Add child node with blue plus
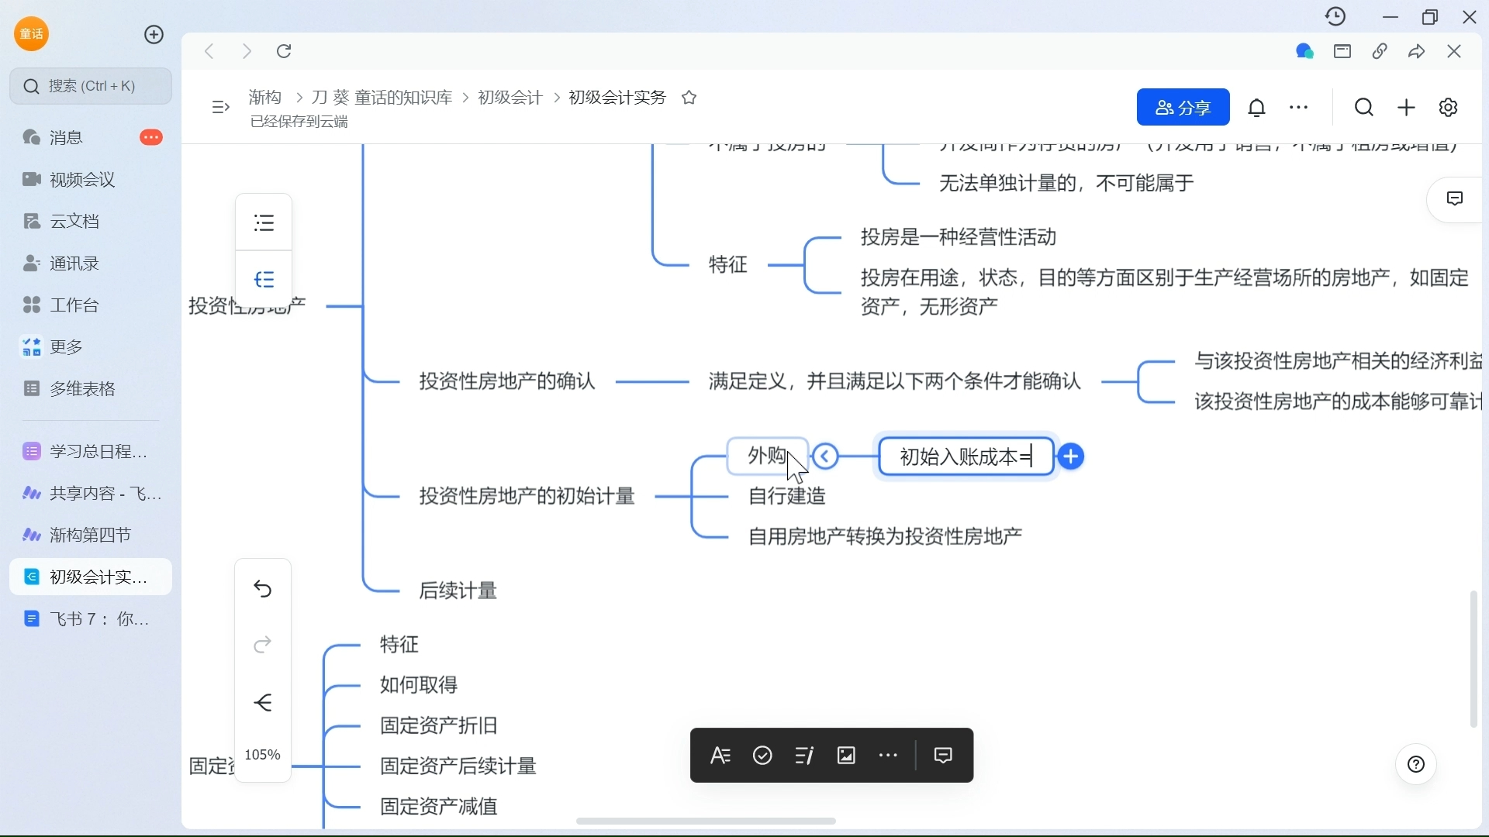Screen dimensions: 1489x837 [x=1072, y=456]
